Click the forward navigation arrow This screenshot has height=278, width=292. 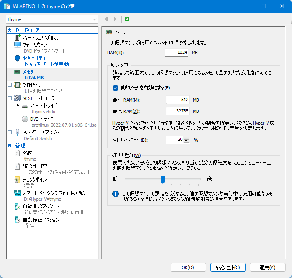point(115,19)
